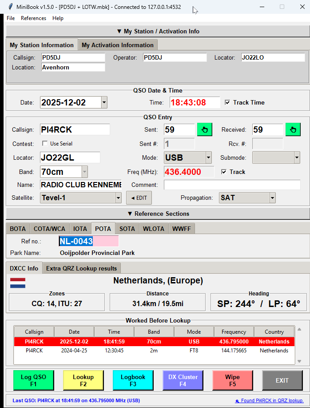This screenshot has height=408, width=310.
Task: Toggle the Track Time checkbox
Action: [227, 102]
